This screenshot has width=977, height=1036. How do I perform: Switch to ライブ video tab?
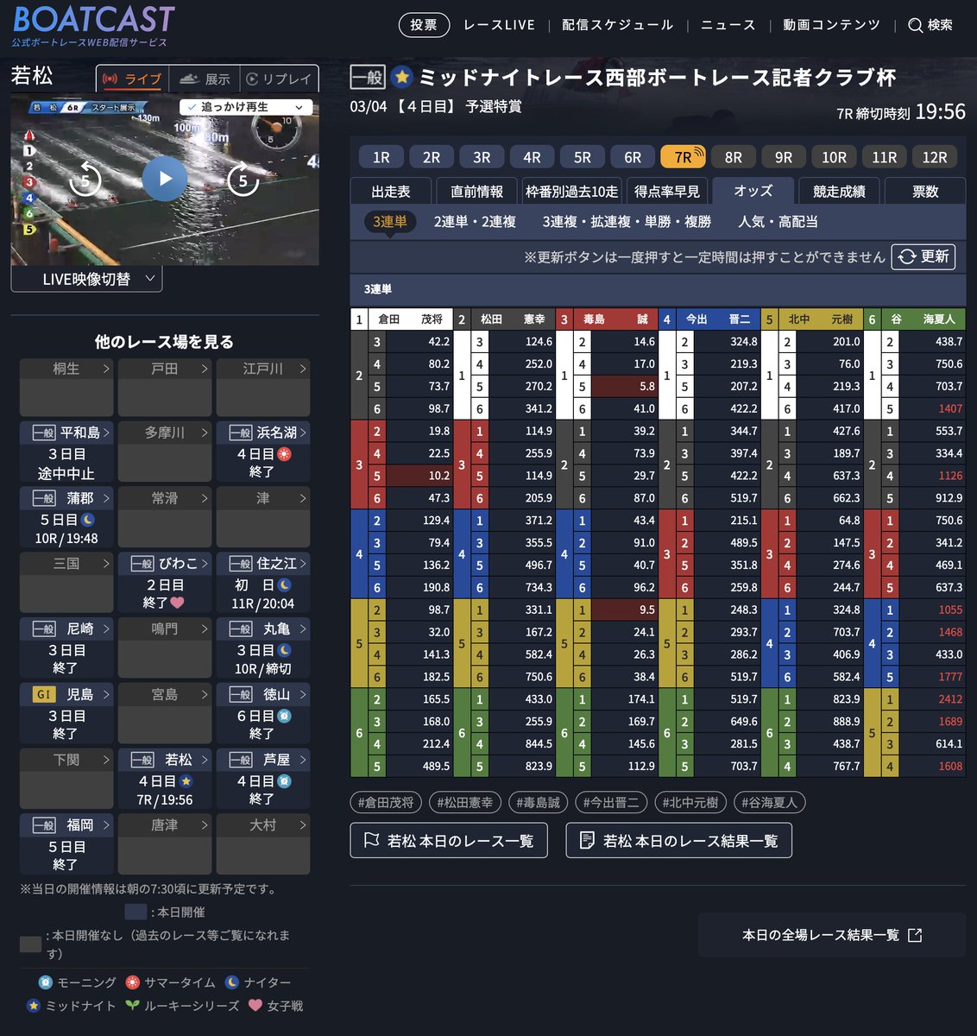pyautogui.click(x=132, y=79)
